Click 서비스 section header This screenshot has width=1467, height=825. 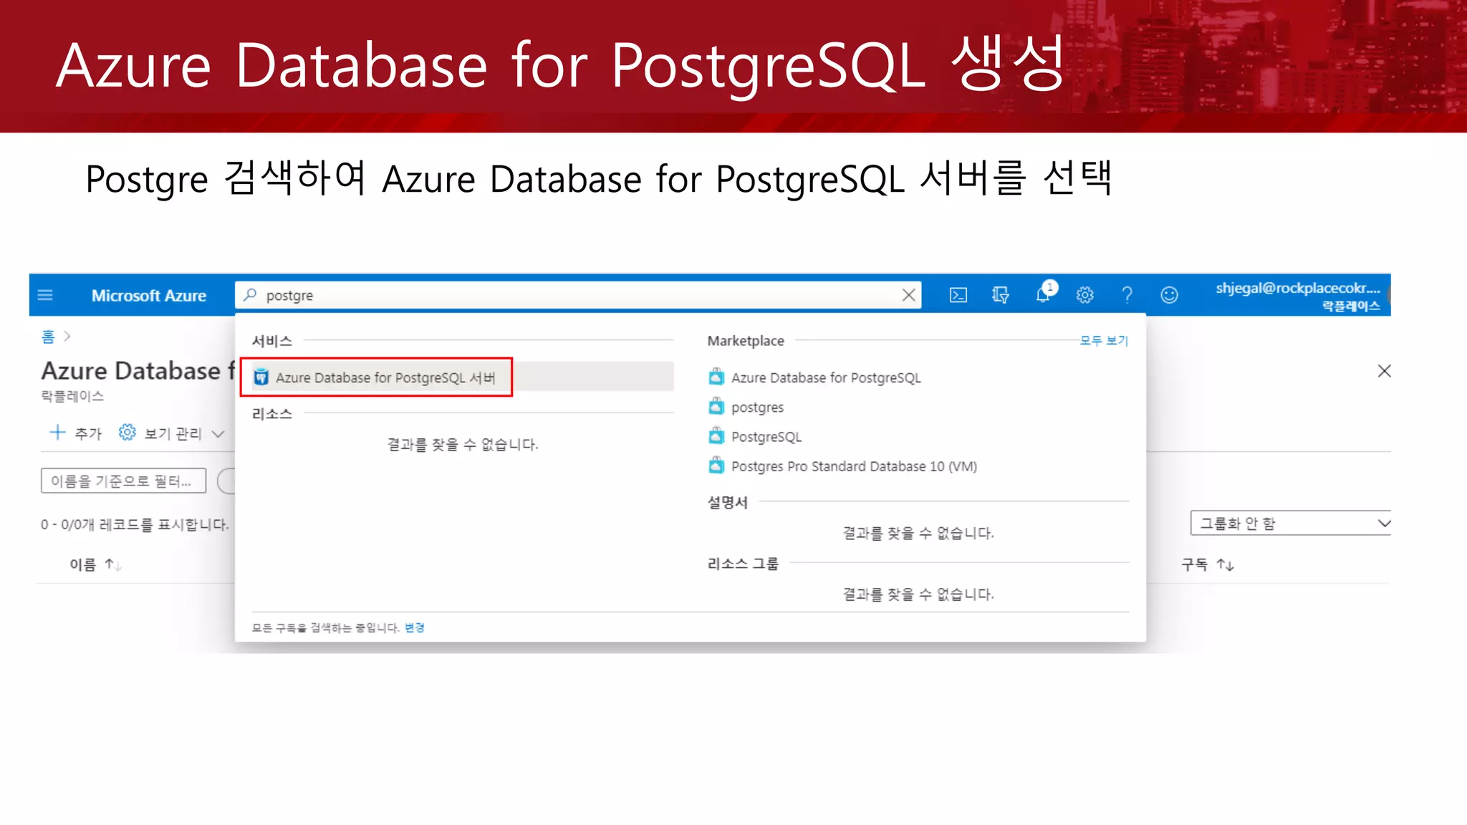point(272,341)
